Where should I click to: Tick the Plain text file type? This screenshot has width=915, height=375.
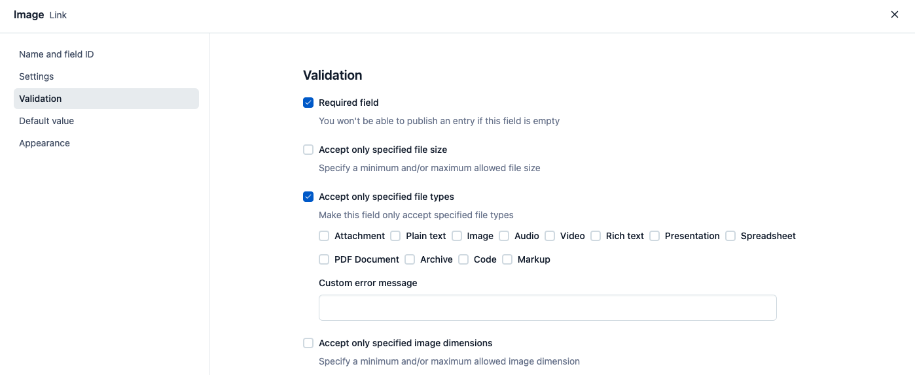[x=395, y=236]
